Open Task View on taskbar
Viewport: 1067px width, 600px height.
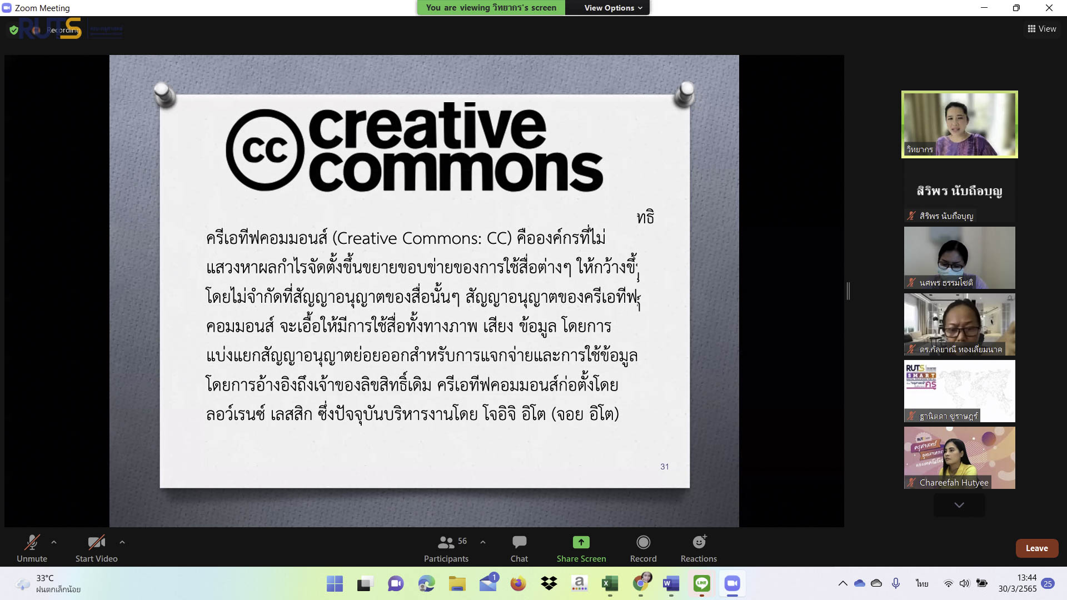(365, 584)
